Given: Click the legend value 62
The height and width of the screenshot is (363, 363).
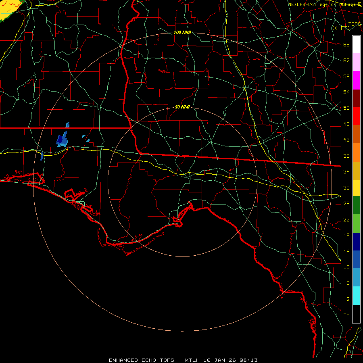Looking at the screenshot, I should click(x=346, y=60).
